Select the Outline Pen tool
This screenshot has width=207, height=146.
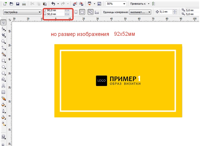pyautogui.click(x=3, y=111)
